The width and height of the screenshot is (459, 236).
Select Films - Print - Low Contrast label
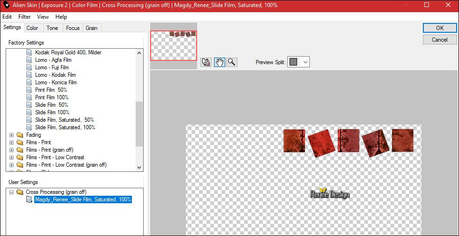(x=55, y=157)
